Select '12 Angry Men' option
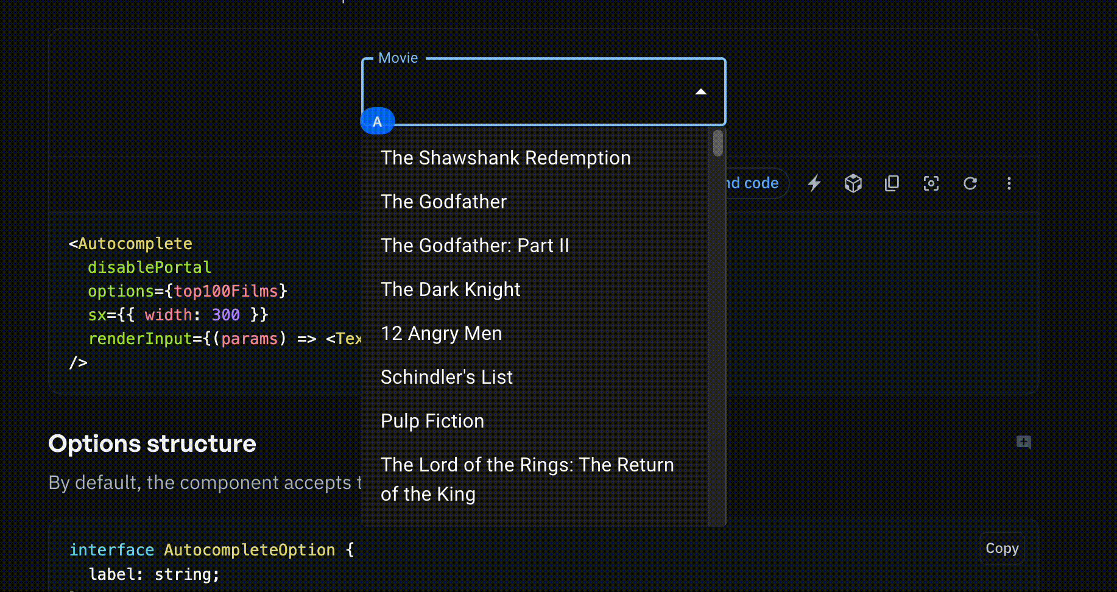1117x592 pixels. coord(441,333)
